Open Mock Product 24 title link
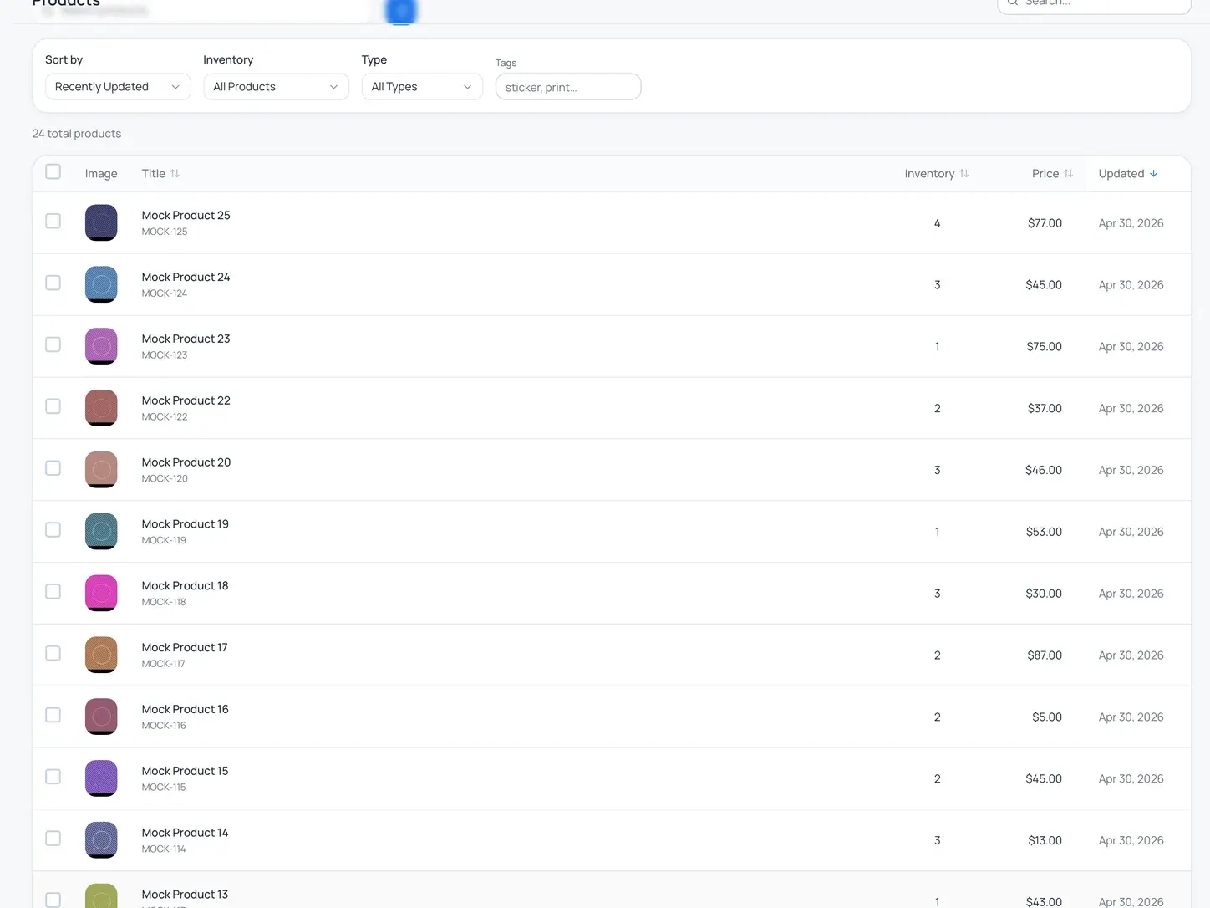Screen dimensions: 1210x908 coord(186,278)
